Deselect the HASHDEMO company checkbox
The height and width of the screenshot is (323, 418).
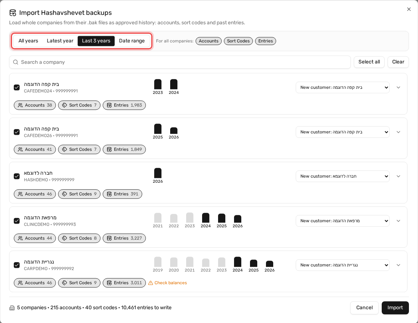pos(17,176)
